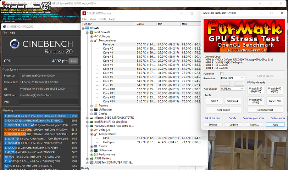Click the Quit button in FurMark
The height and width of the screenshot is (170, 288).
click(275, 125)
